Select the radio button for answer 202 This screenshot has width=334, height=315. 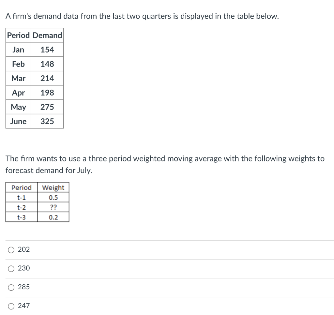click(x=11, y=249)
